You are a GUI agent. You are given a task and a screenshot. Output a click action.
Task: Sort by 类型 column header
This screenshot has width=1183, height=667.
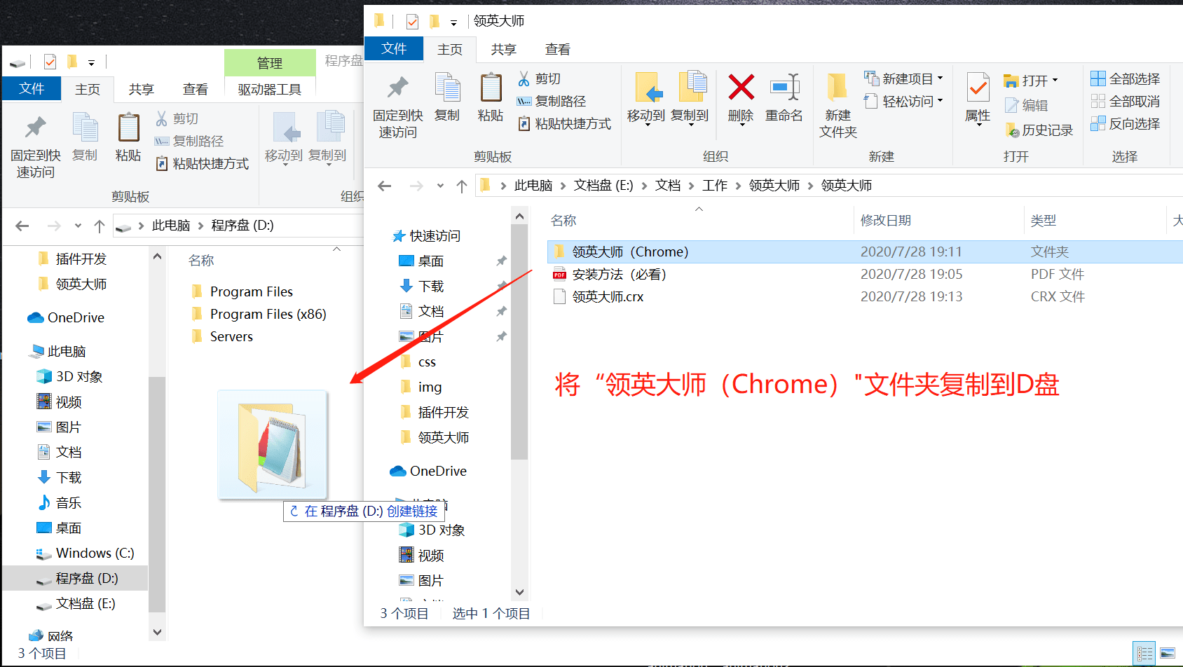(1043, 221)
